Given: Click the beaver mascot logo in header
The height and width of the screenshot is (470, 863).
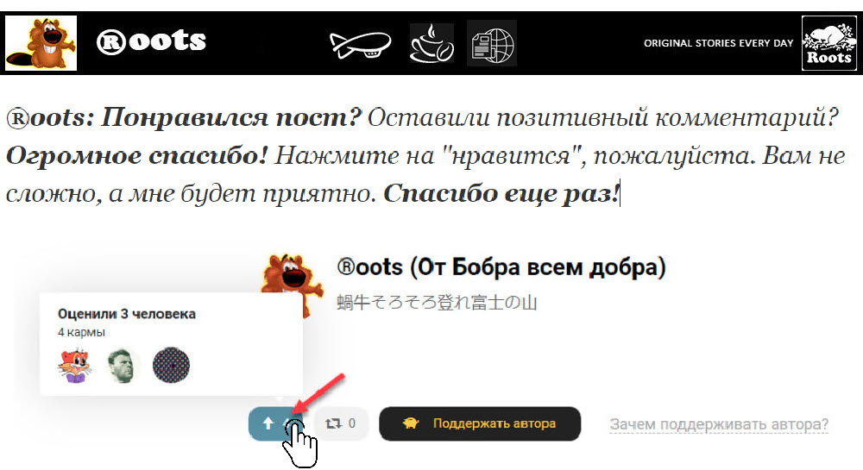Looking at the screenshot, I should click(x=41, y=43).
